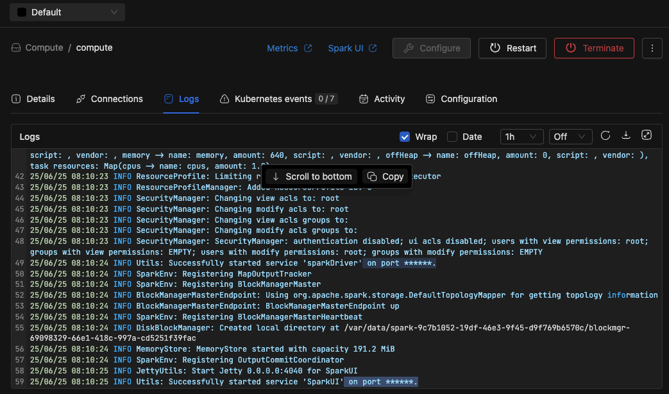Click the 'MemoryStore started with capacity' log line
Viewport: 669px width, 394px height.
[x=212, y=348]
